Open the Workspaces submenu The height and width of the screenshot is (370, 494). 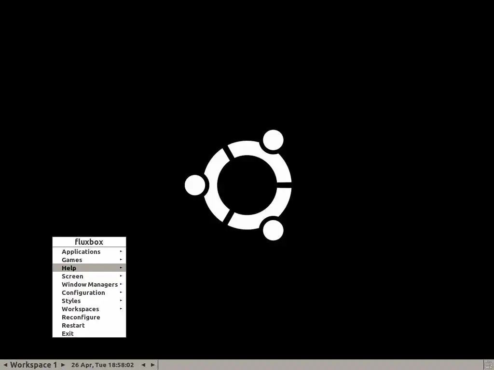coord(89,309)
